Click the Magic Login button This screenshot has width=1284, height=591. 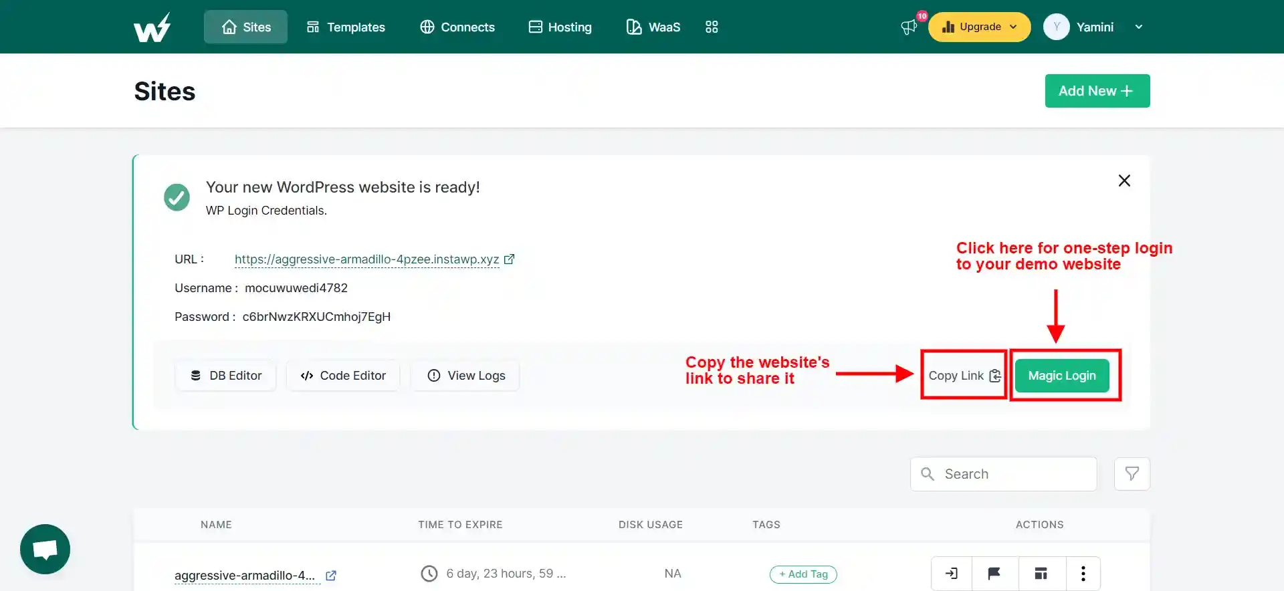coord(1062,376)
